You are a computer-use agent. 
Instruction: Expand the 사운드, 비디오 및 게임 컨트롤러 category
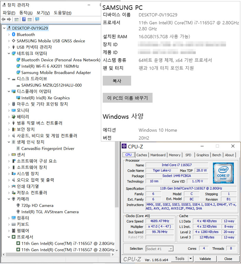pos(9,136)
